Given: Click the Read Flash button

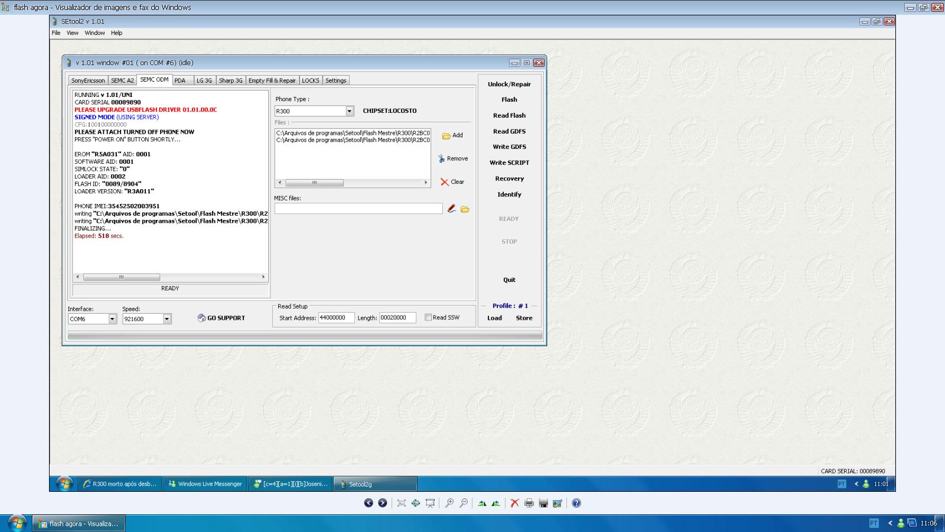Looking at the screenshot, I should point(509,116).
